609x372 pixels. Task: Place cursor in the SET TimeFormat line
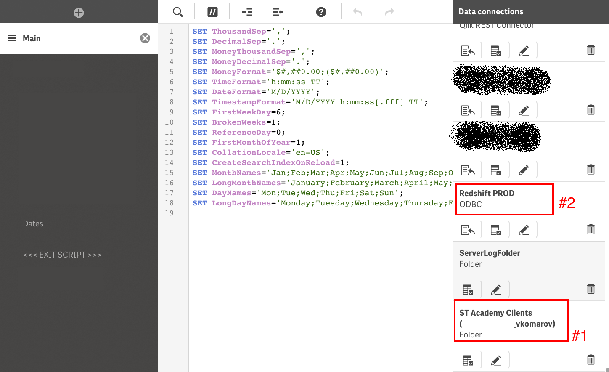261,82
